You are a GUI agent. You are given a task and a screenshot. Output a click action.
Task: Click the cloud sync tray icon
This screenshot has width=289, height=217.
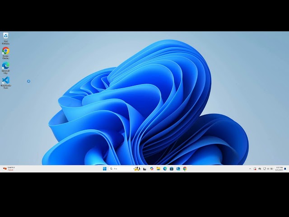click(x=260, y=169)
